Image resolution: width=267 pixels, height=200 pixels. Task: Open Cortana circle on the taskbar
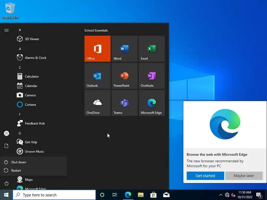(102, 195)
